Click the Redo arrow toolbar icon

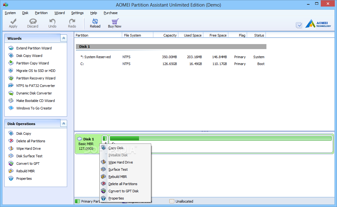tap(72, 21)
